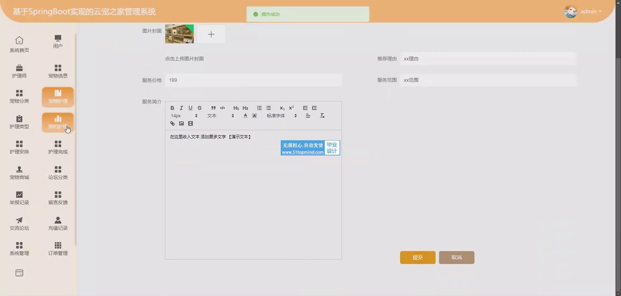
Task: Insert a hyperlink in the service description
Action: coord(172,123)
